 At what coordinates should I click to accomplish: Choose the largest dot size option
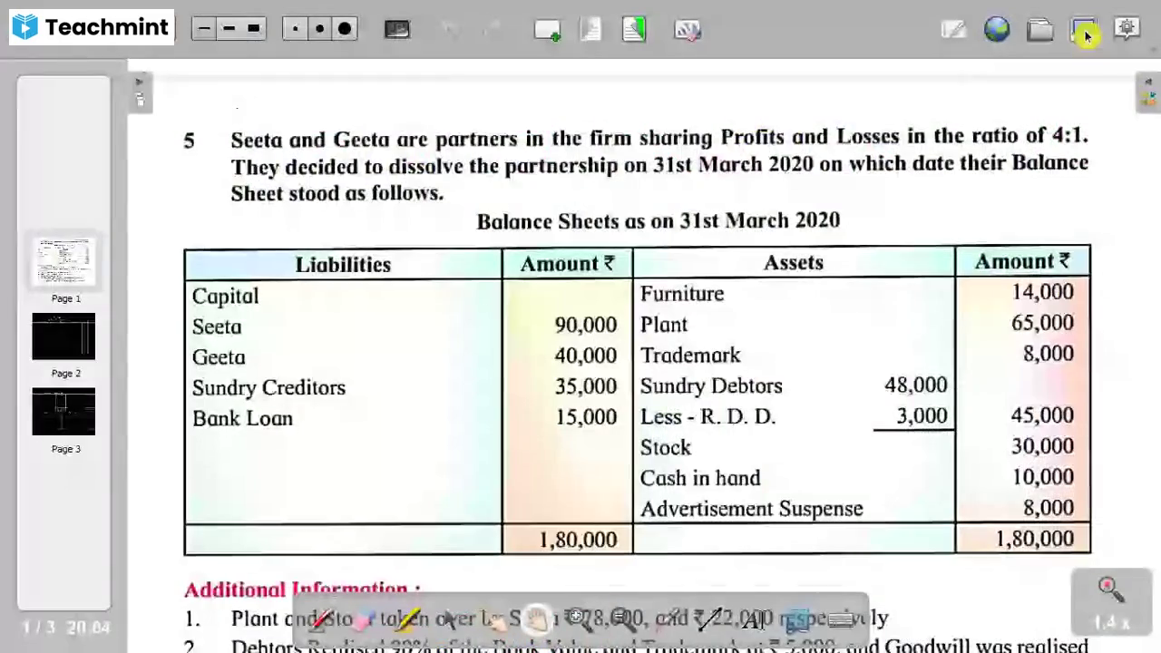pyautogui.click(x=345, y=29)
